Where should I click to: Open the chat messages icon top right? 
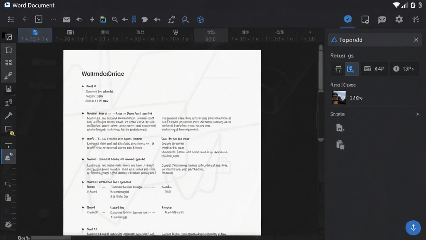coord(382,20)
